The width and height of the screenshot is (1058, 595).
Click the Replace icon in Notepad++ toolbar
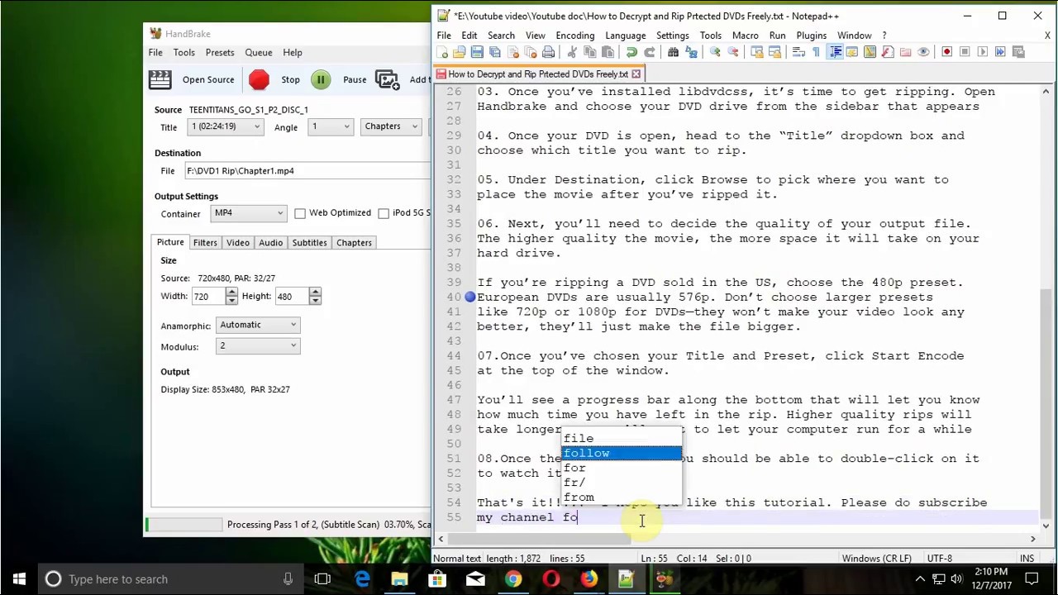coord(691,52)
